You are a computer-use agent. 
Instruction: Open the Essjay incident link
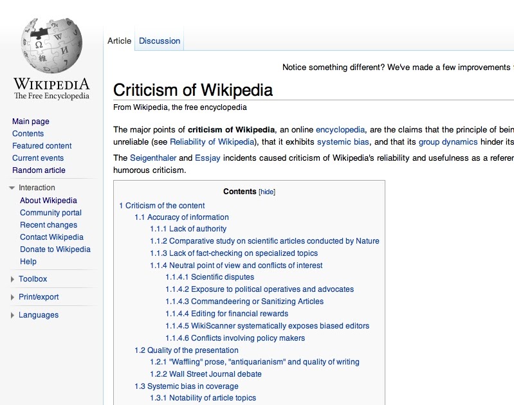click(208, 158)
